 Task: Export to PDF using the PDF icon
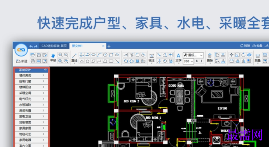coord(39,61)
